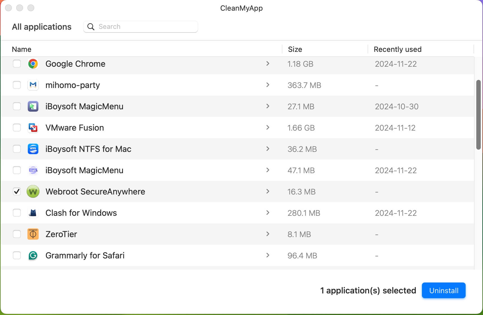483x315 pixels.
Task: Check the Clash for Windows checkbox
Action: [x=17, y=213]
